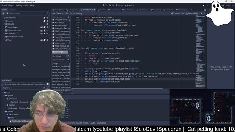Instance a child scene via link icon
Screen dimensions: 235x132
tap(7, 14)
